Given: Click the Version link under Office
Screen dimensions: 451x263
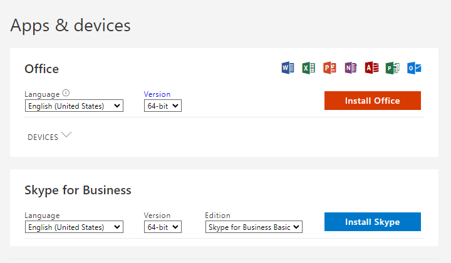Looking at the screenshot, I should click(157, 94).
